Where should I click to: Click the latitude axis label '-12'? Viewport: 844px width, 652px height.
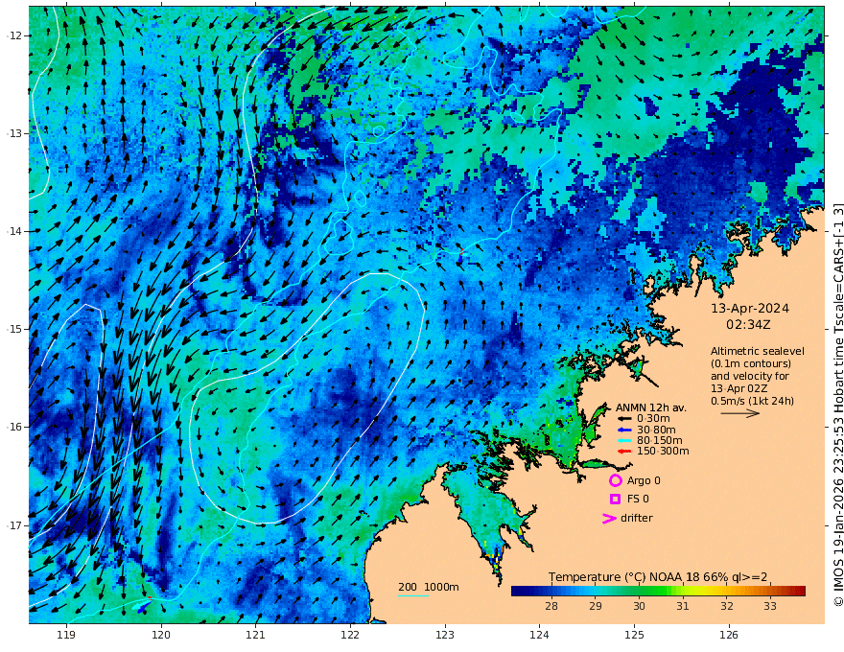coord(14,35)
